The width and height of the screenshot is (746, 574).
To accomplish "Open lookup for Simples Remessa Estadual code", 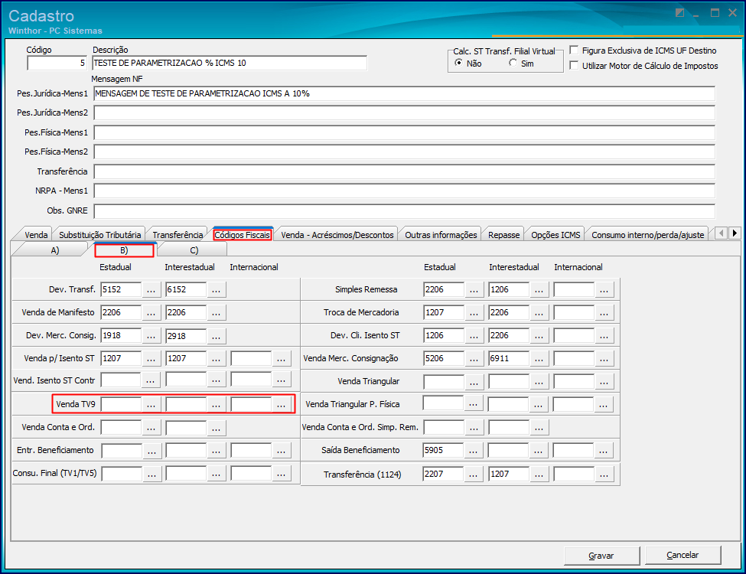I will click(x=474, y=289).
